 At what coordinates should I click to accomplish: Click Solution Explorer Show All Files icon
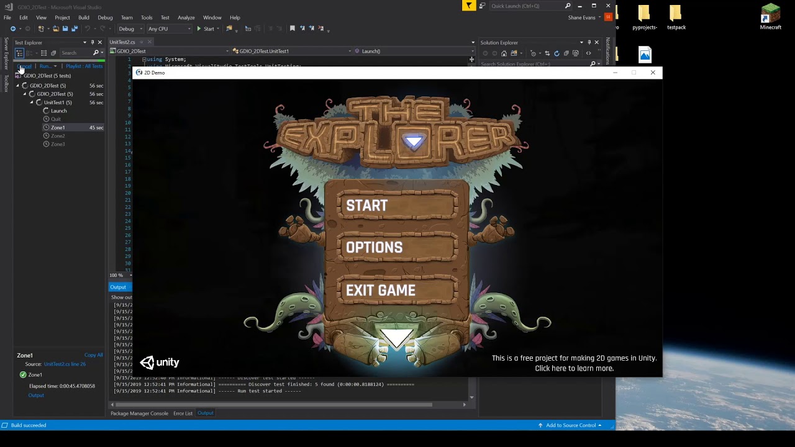click(x=575, y=53)
